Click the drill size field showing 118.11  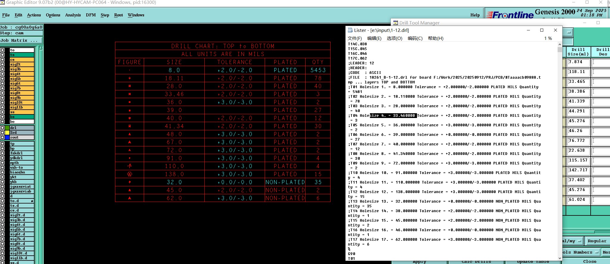pos(578,72)
